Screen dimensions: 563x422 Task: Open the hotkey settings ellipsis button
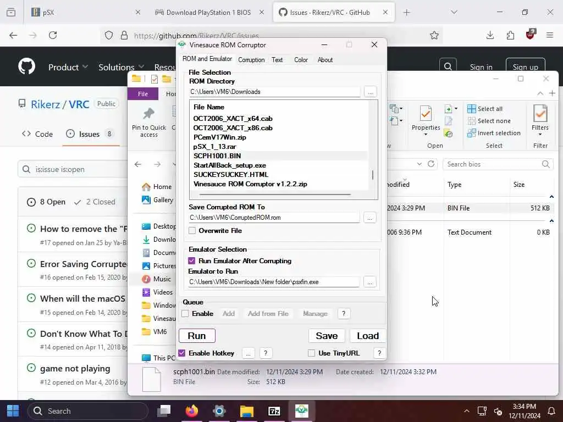[x=248, y=353]
